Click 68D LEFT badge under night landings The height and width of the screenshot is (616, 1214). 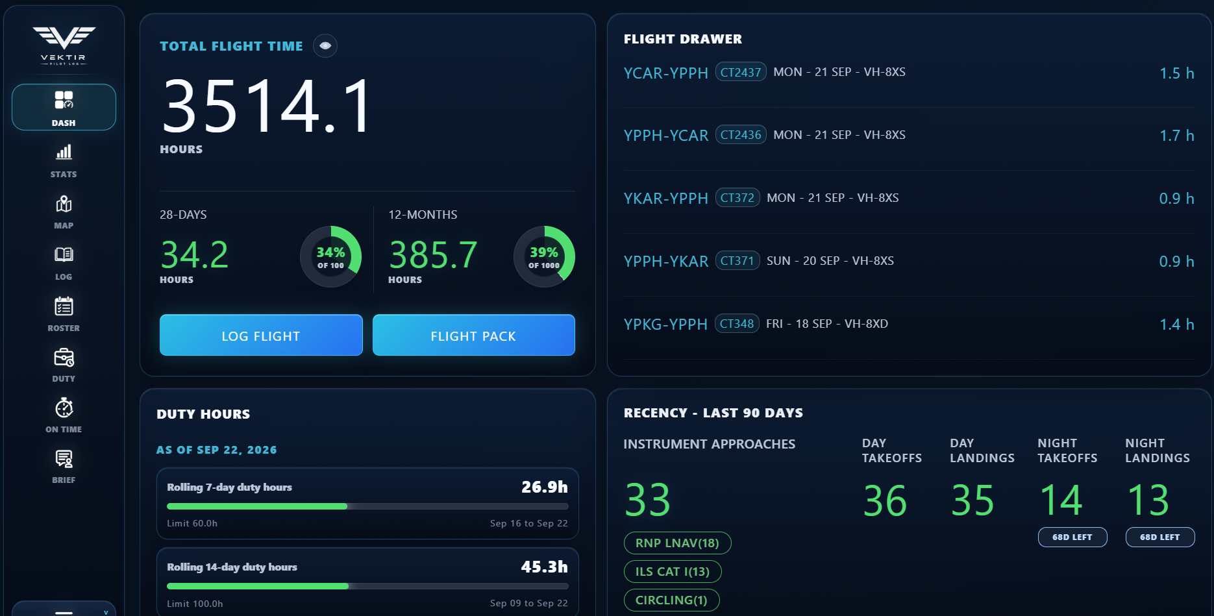point(1160,537)
